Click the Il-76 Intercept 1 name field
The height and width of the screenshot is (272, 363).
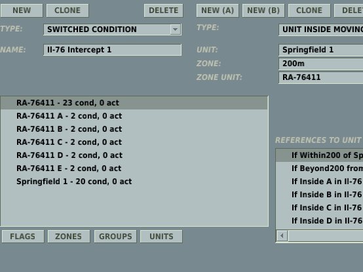tap(112, 50)
